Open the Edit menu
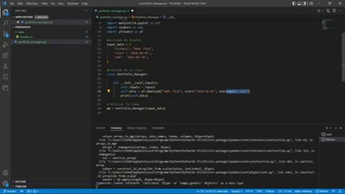The width and height of the screenshot is (345, 194). (20, 4)
